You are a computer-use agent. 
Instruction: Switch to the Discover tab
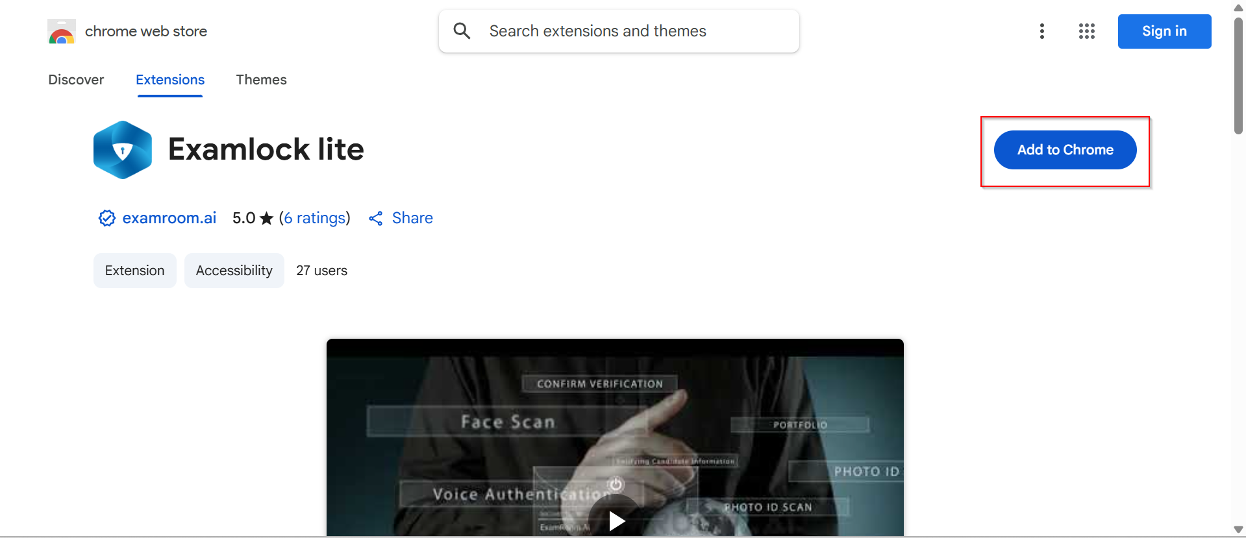coord(76,80)
